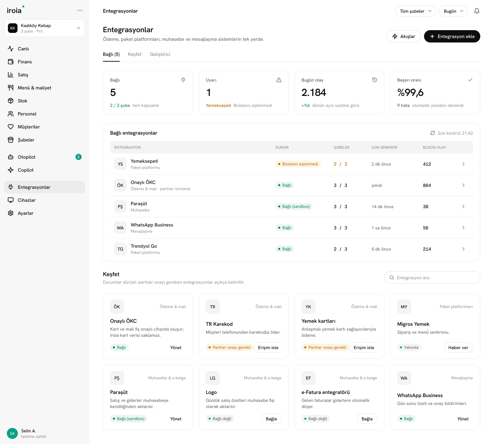
Task: Expand the WhatsApp Business row chevron
Action: pyautogui.click(x=463, y=228)
